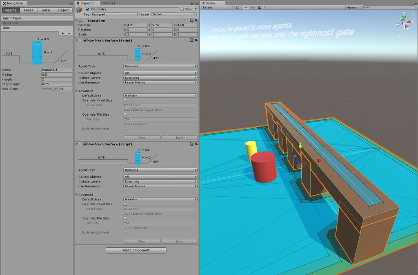Bake the navmesh

[180, 138]
